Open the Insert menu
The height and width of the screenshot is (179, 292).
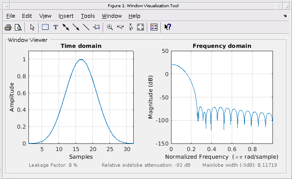coord(66,16)
